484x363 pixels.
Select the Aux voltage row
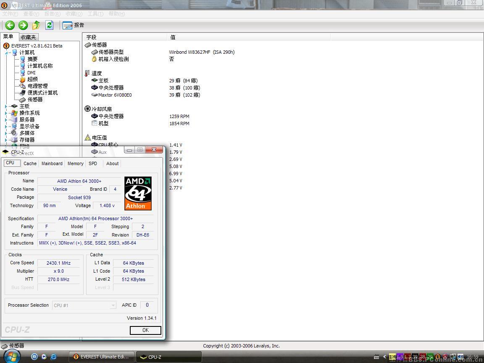(x=99, y=152)
